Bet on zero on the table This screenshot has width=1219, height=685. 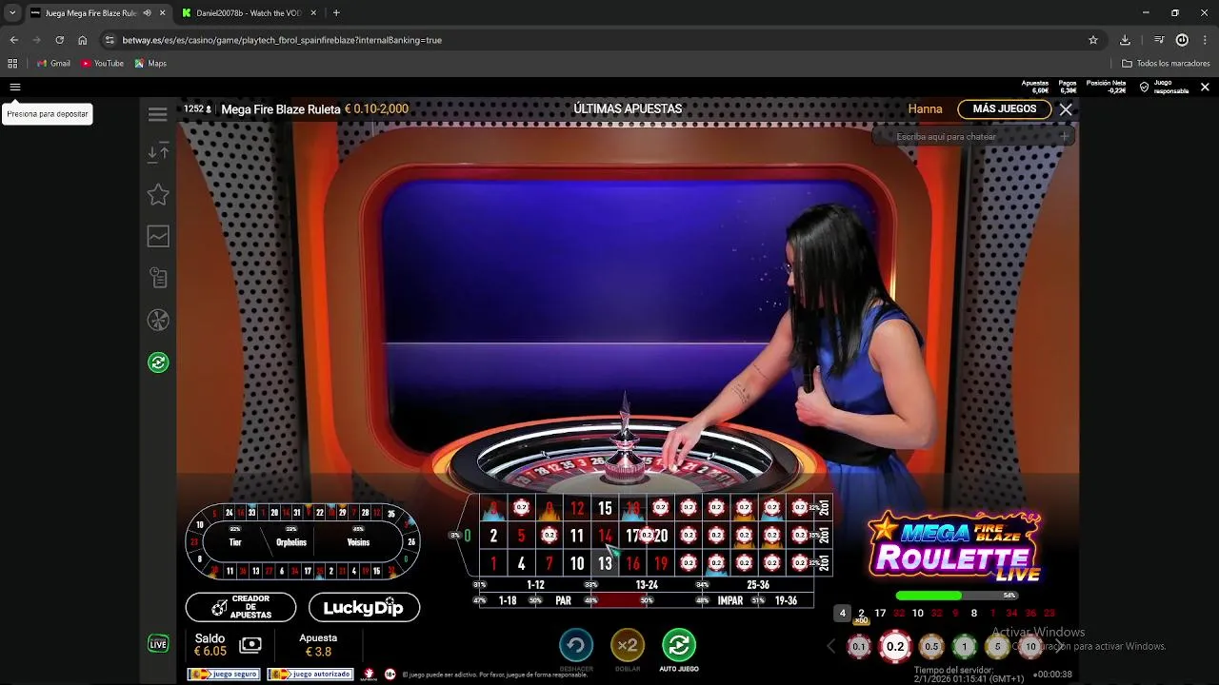point(467,536)
